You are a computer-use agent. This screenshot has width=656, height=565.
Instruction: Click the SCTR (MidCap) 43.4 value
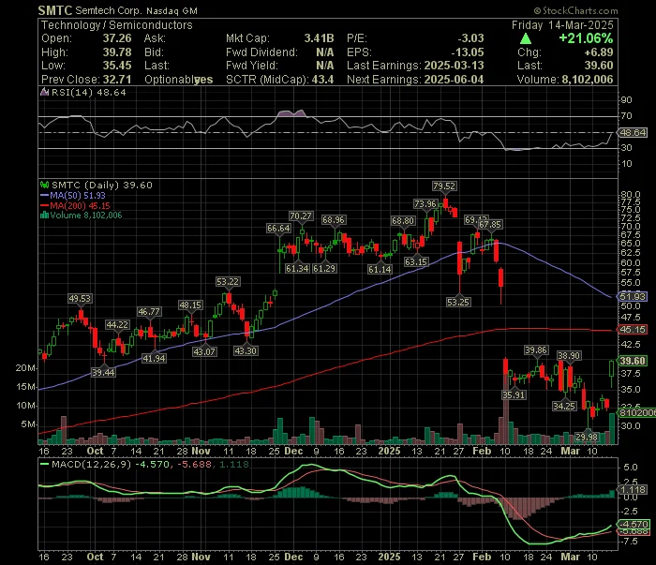pos(322,80)
